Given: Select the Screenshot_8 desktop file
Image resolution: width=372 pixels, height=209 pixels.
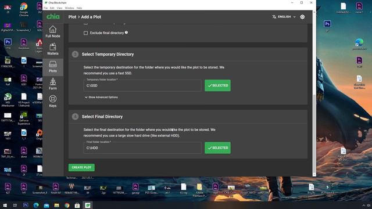Looking at the screenshot, I should point(40,189).
